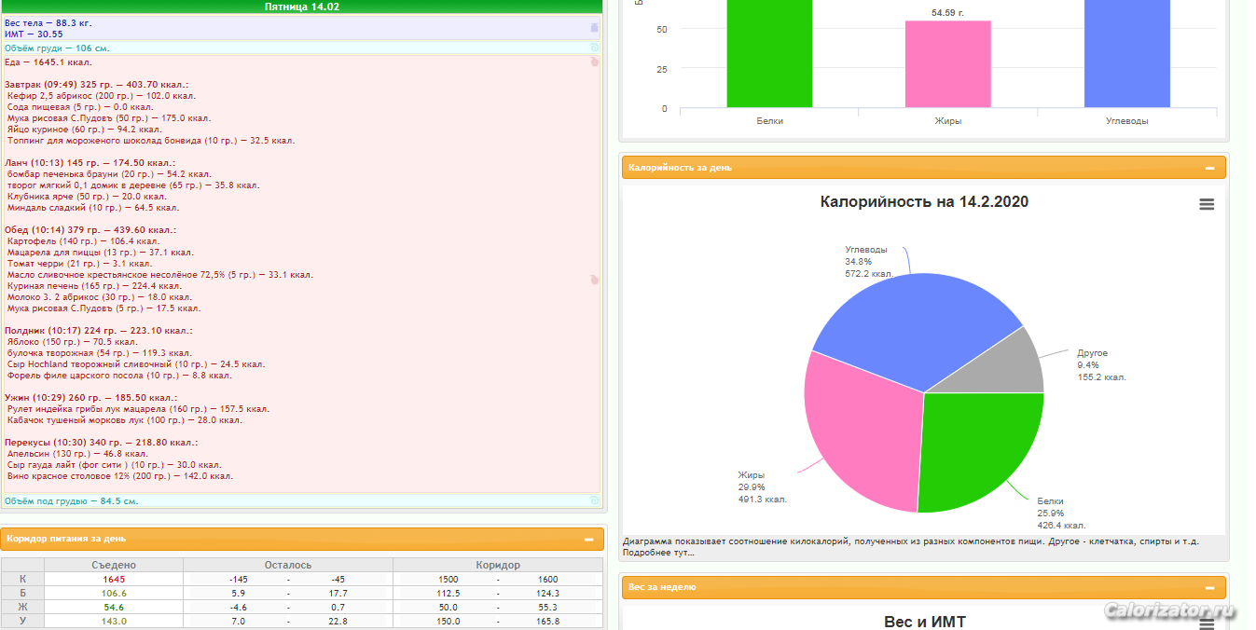This screenshot has height=630, width=1256.
Task: Collapse the 'Калорийность за день' panel
Action: (x=1209, y=168)
